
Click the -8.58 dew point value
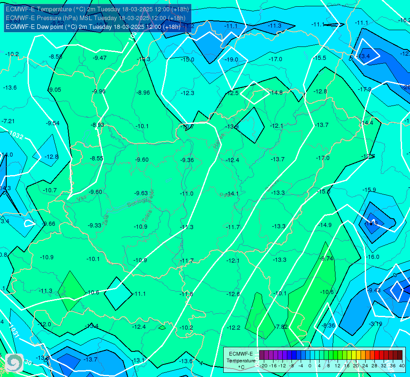pyautogui.click(x=56, y=57)
